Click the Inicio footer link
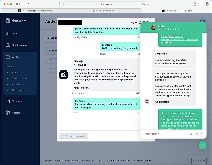 pyautogui.click(x=48, y=161)
